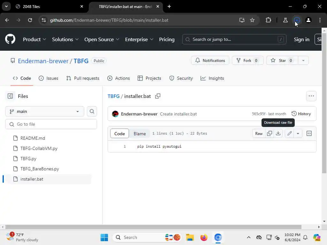Show hidden system tray icons
The height and width of the screenshot is (245, 327).
[x=248, y=237]
